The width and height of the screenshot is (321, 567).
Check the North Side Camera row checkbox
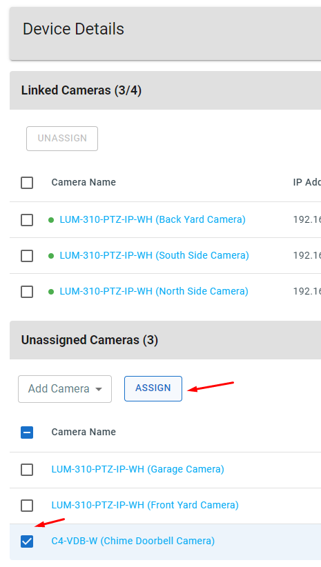tap(27, 292)
